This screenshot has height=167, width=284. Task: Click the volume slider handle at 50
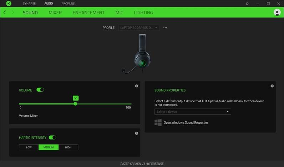pyautogui.click(x=75, y=104)
